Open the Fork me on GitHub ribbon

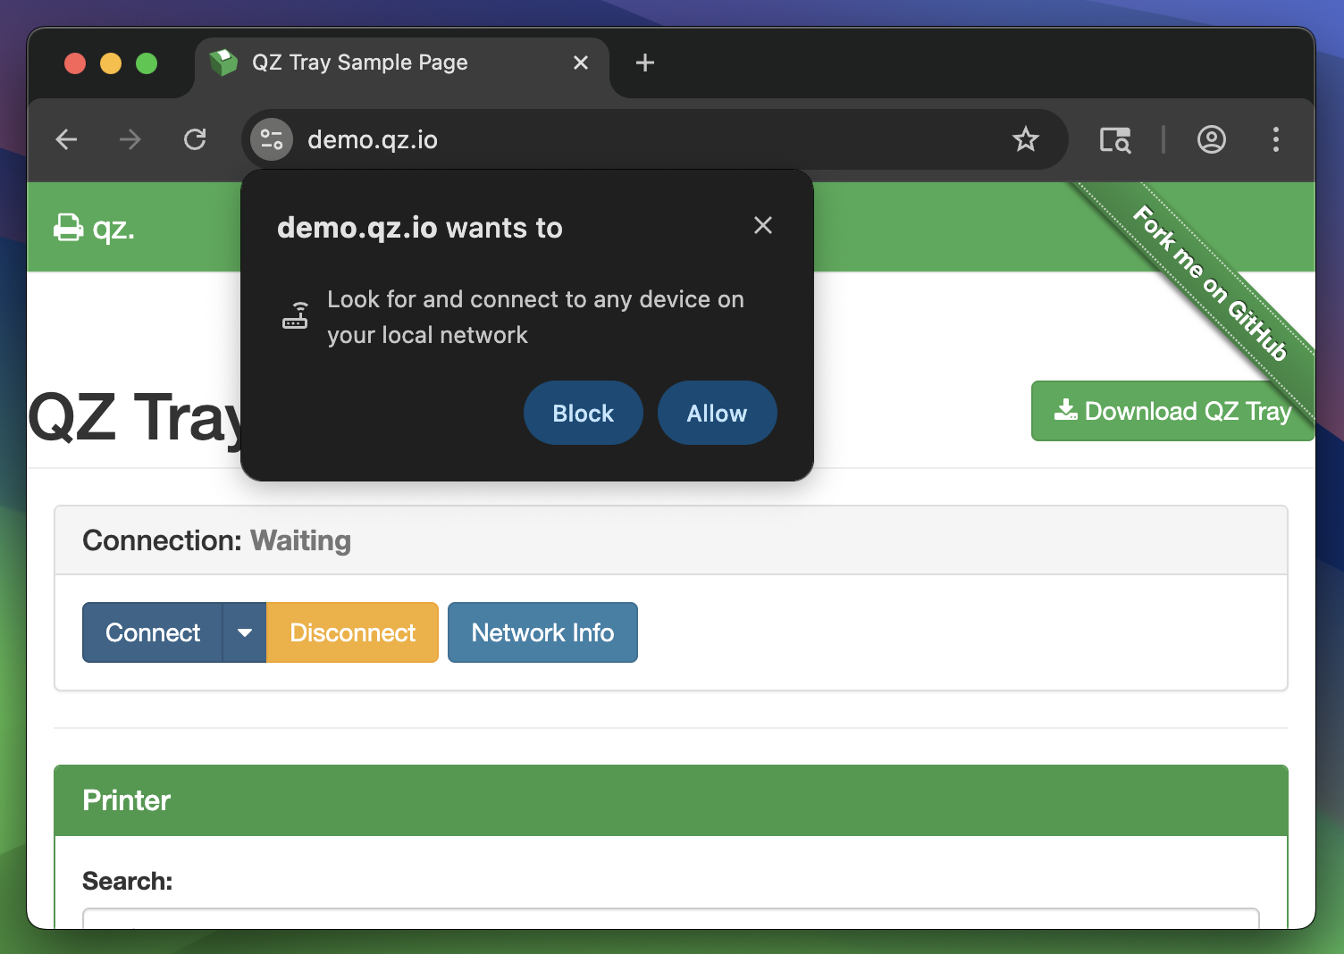pyautogui.click(x=1210, y=282)
